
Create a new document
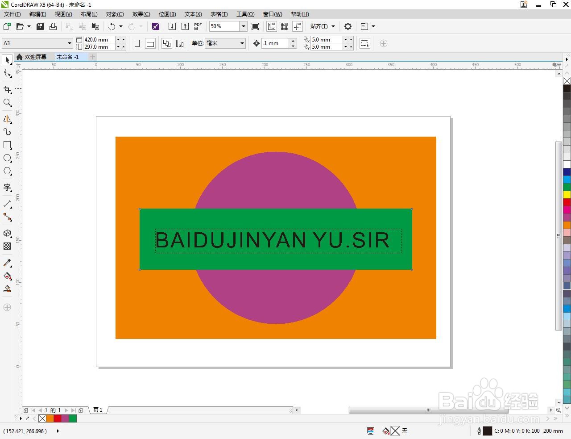click(7, 26)
